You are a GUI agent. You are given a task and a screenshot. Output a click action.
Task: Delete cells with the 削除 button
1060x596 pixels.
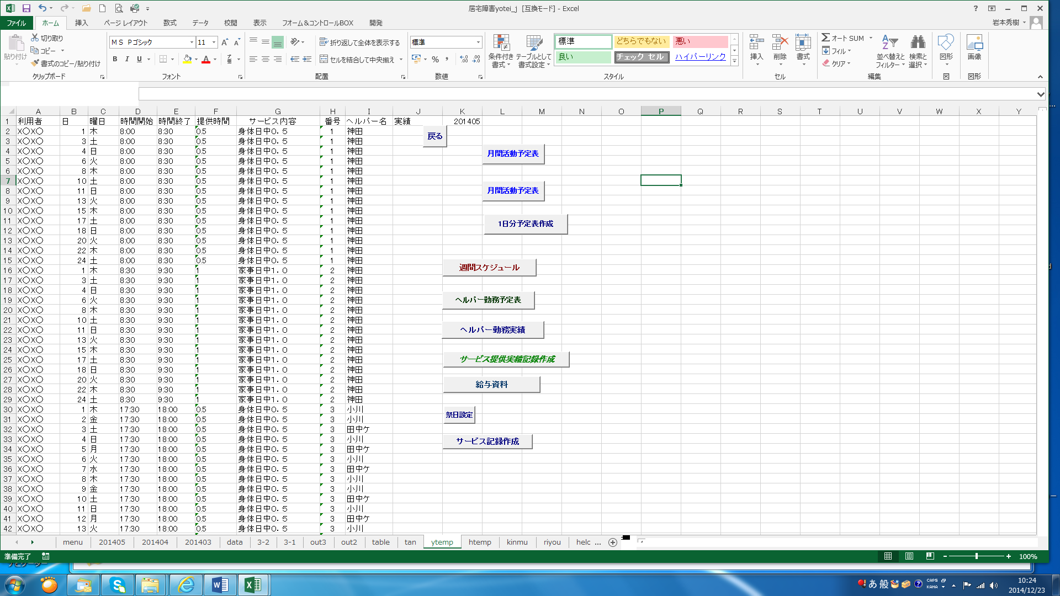click(780, 50)
